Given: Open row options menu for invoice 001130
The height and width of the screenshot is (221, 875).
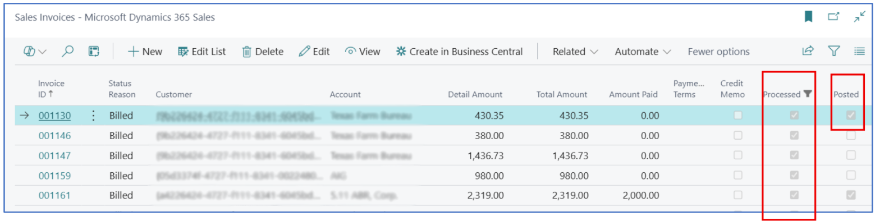Looking at the screenshot, I should (93, 116).
